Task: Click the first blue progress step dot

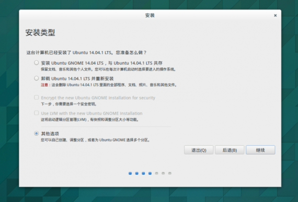Action: [x=130, y=173]
